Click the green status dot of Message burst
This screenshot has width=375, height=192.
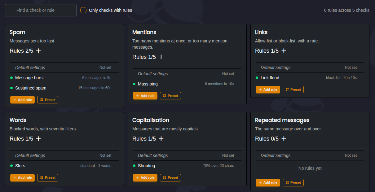tap(11, 78)
